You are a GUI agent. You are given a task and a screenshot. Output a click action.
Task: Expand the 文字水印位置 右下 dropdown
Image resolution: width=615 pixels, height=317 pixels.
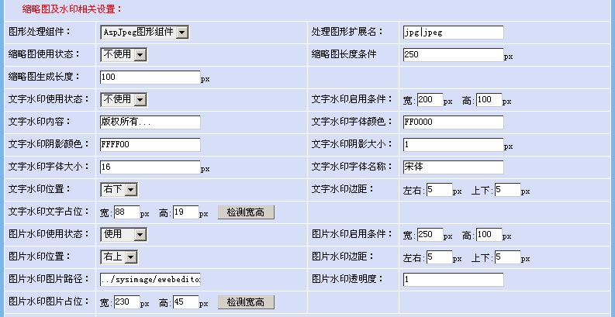[119, 190]
